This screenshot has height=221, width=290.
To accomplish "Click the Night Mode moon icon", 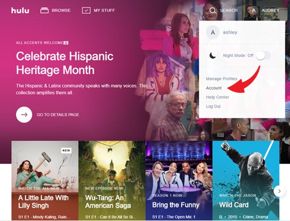I will (x=213, y=55).
